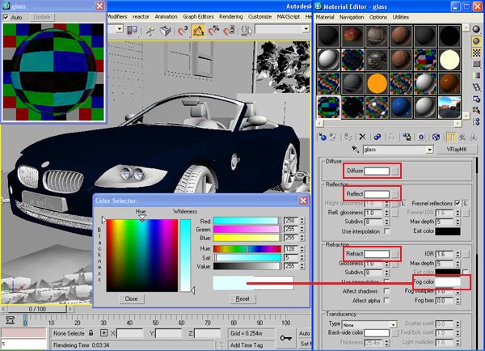Image resolution: width=485 pixels, height=351 pixels.
Task: Toggle the Fresnel reflections checkbox
Action: pyautogui.click(x=458, y=202)
